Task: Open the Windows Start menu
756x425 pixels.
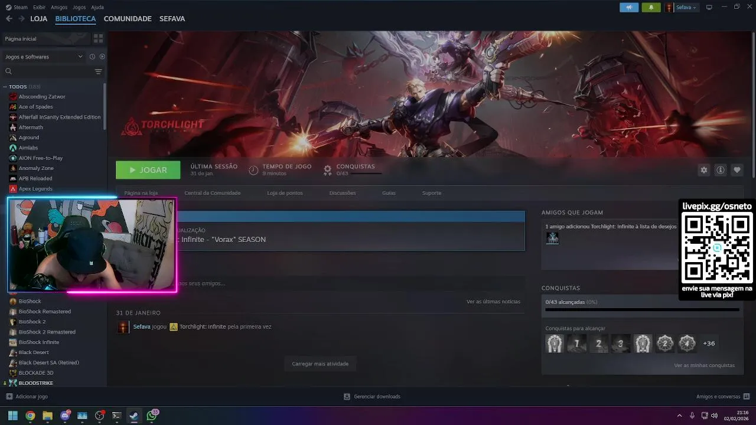Action: (12, 416)
